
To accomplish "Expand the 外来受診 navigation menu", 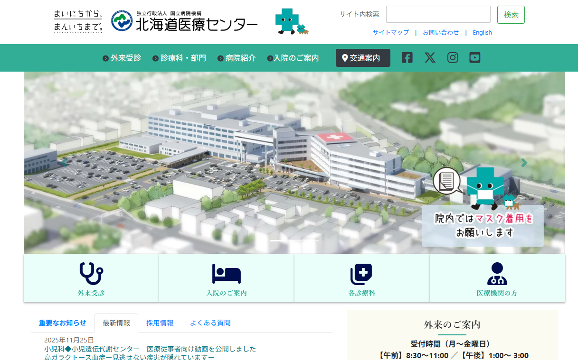I will pyautogui.click(x=122, y=58).
